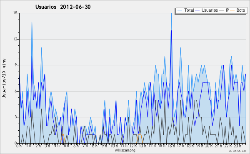Click the x-axis label '14 h'
Image resolution: width=250 pixels, height=154 pixels.
(x=152, y=146)
